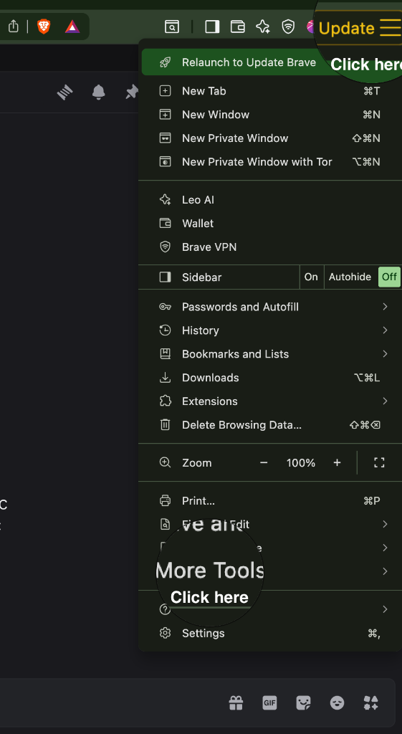The width and height of the screenshot is (402, 734).
Task: Click the Delete Browsing Data trash icon
Action: (166, 425)
